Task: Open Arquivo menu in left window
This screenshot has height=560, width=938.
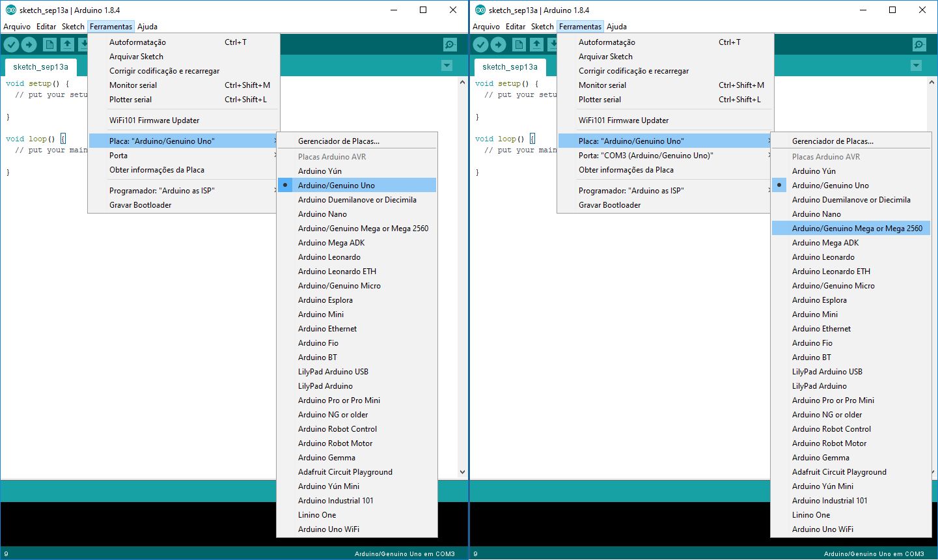Action: [x=17, y=27]
